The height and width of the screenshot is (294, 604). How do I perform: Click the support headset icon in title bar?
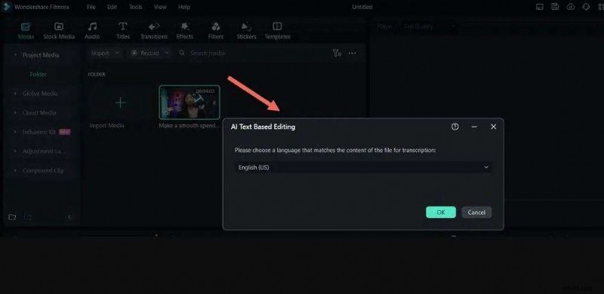[586, 7]
